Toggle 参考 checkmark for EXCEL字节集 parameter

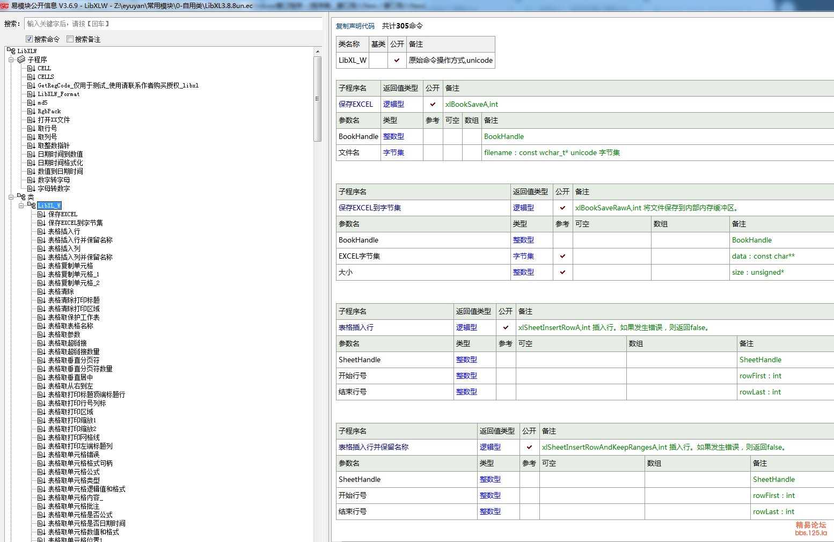[562, 256]
